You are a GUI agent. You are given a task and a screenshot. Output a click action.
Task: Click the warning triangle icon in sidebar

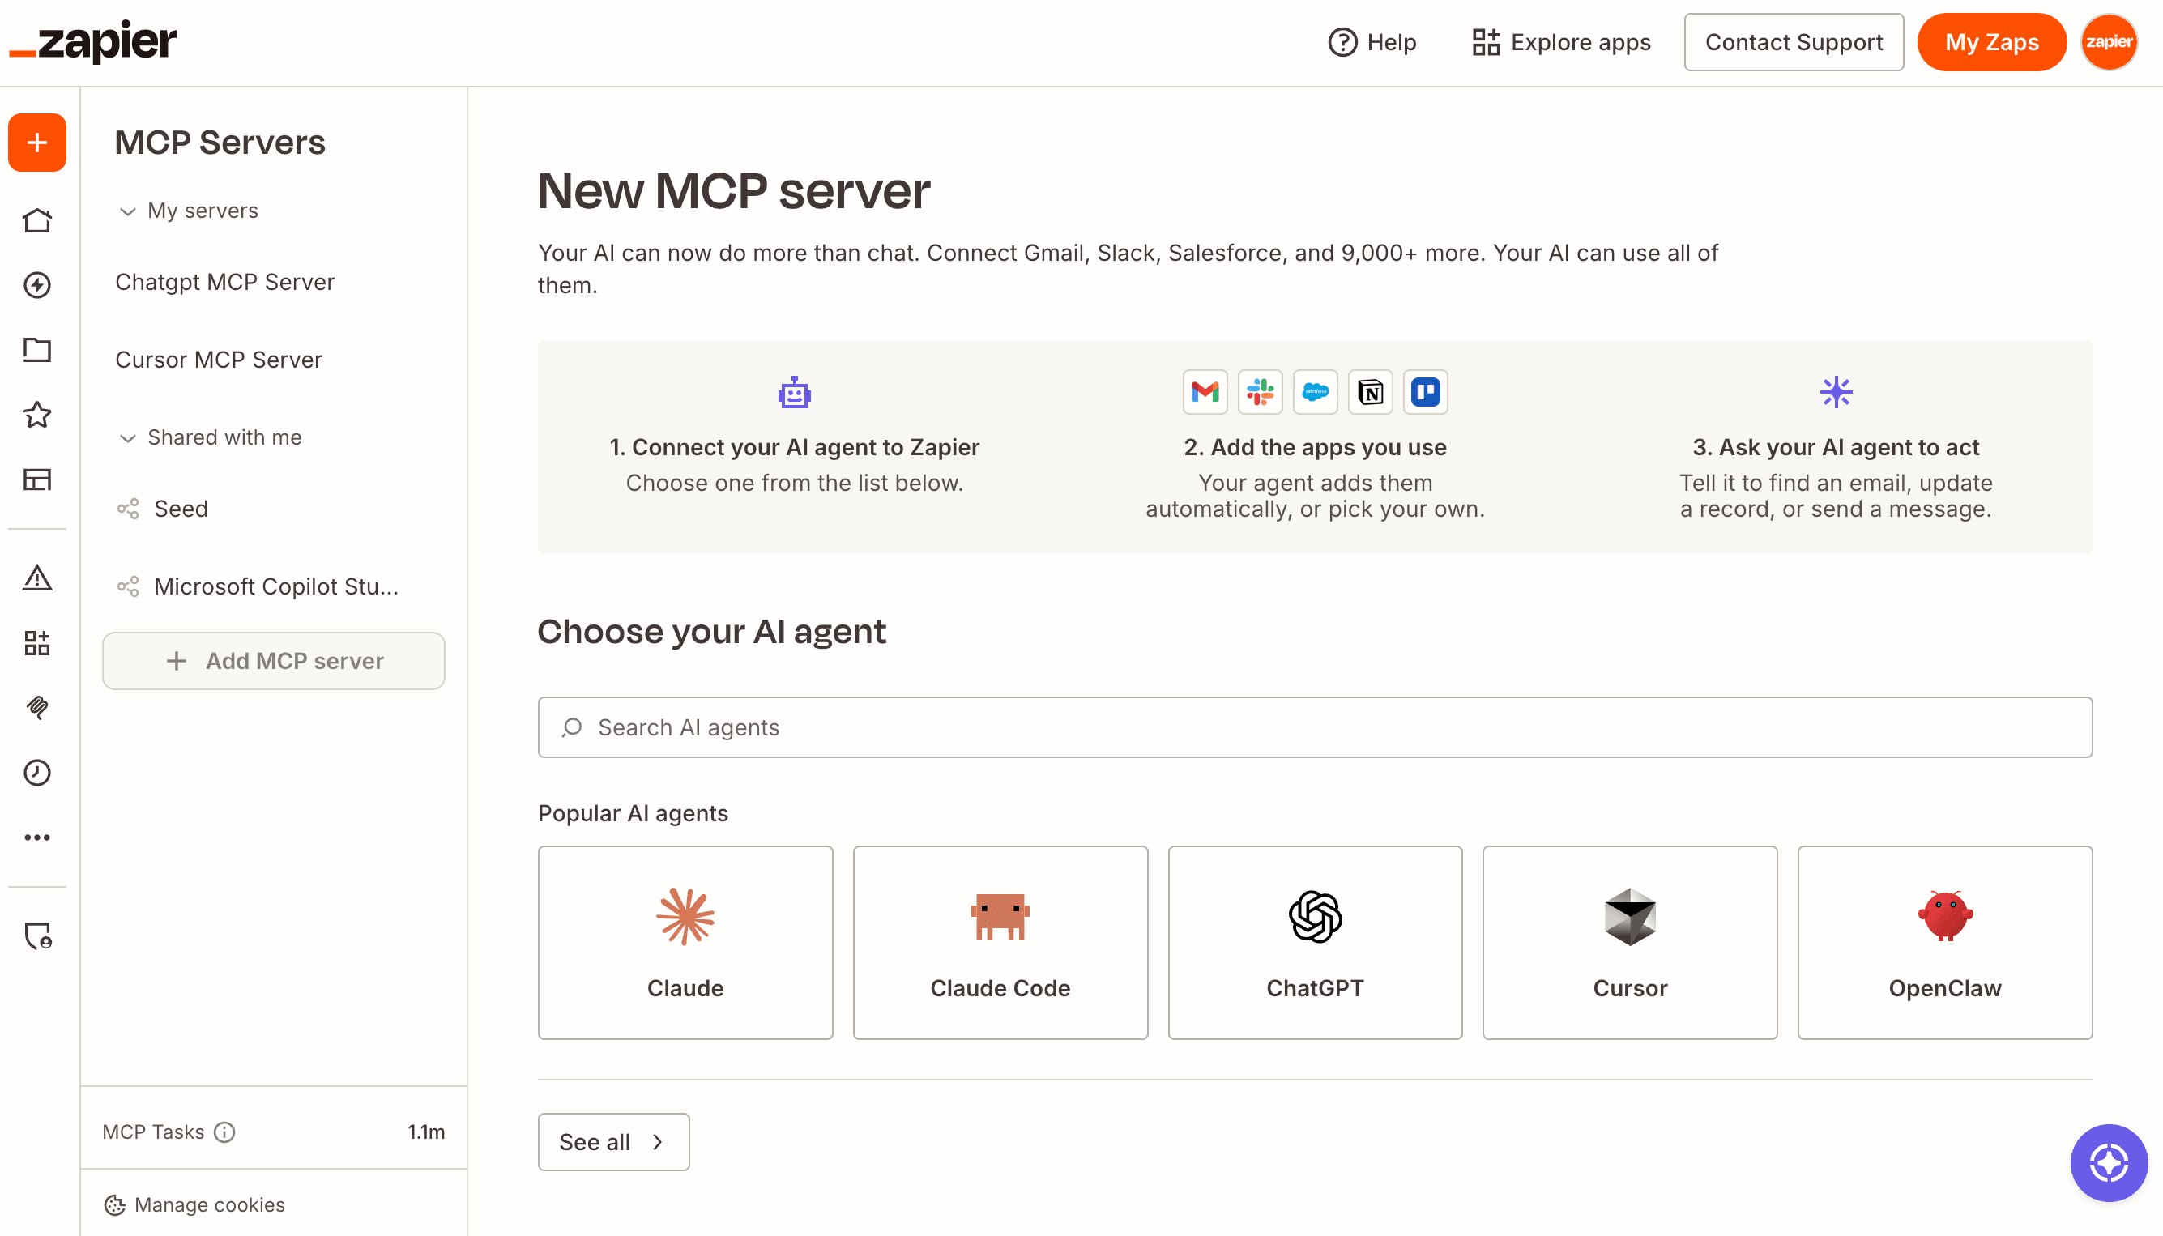[x=37, y=578]
